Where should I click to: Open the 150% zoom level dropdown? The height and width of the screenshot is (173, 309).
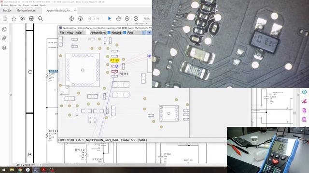[147, 19]
